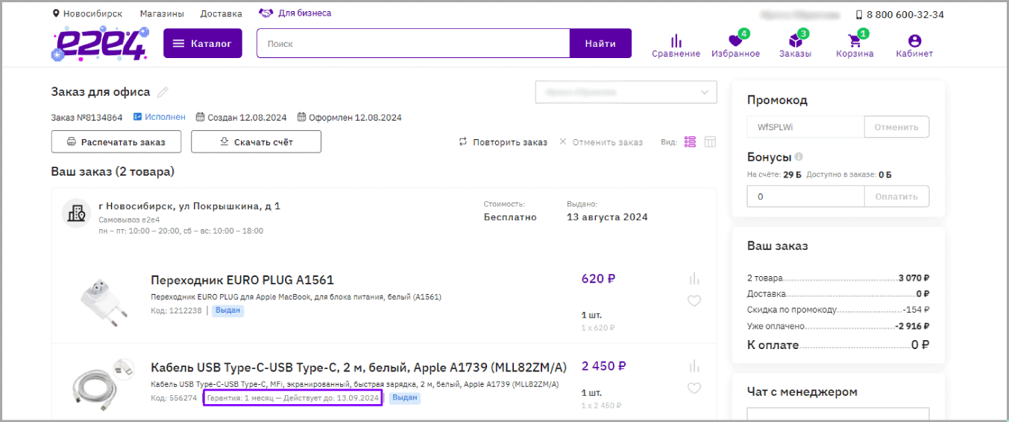Click price 620 ₽
Viewport: 1009px width, 422px height.
pyautogui.click(x=598, y=279)
